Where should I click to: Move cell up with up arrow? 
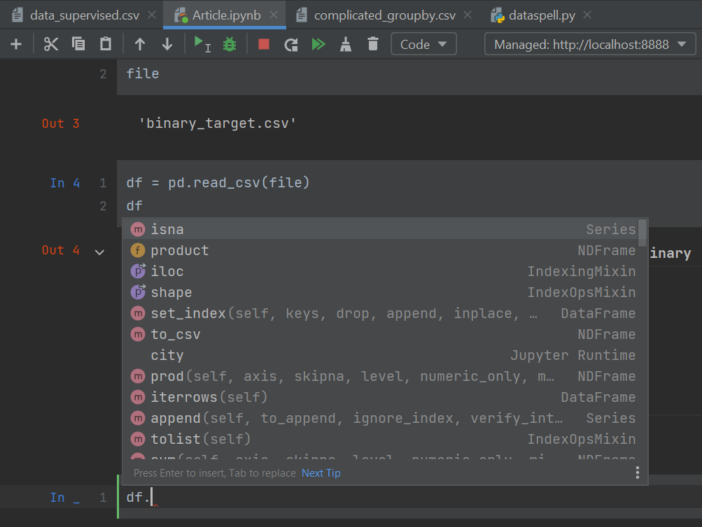(x=140, y=45)
